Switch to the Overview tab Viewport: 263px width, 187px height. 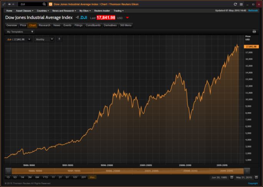pos(12,25)
